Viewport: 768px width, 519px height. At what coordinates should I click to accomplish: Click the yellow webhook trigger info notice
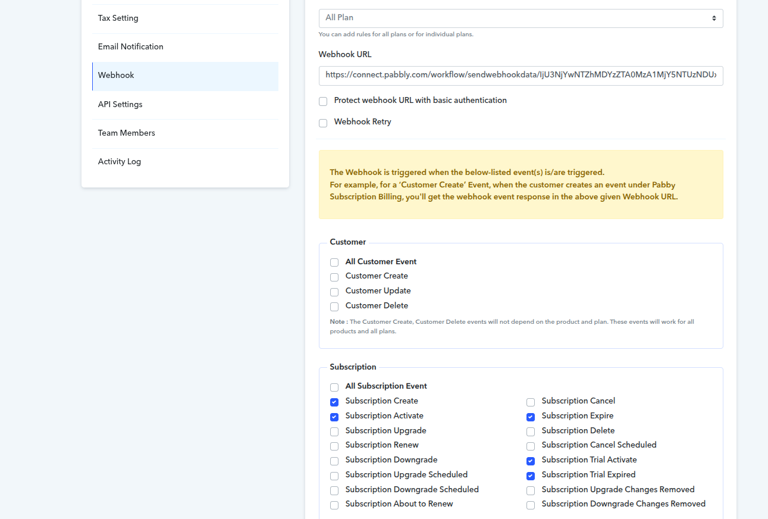(521, 185)
